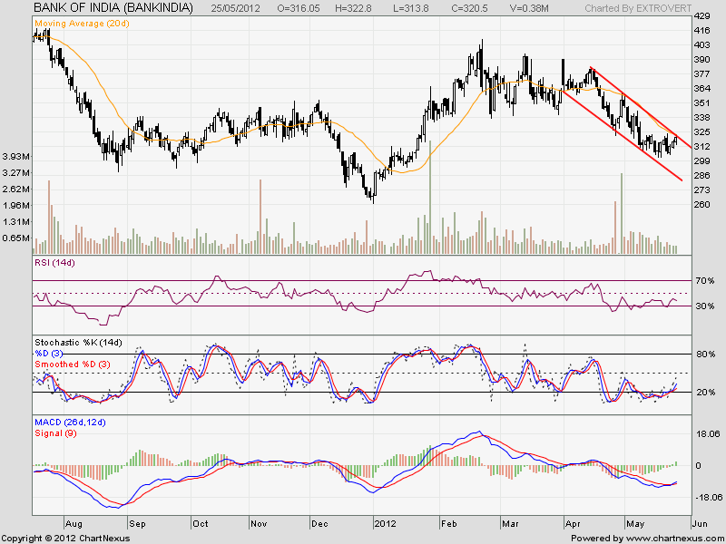Click the May label on the time axis
The image size is (726, 544).
[x=633, y=524]
